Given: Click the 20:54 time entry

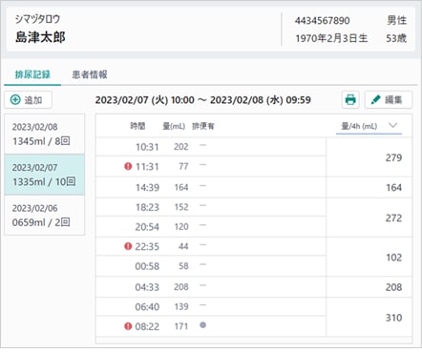Looking at the screenshot, I should click(147, 227).
